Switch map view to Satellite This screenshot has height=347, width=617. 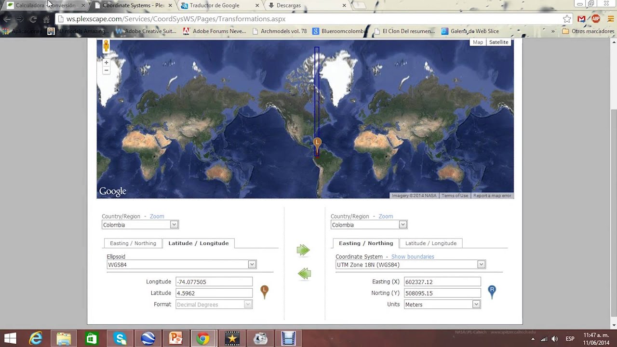coord(499,42)
